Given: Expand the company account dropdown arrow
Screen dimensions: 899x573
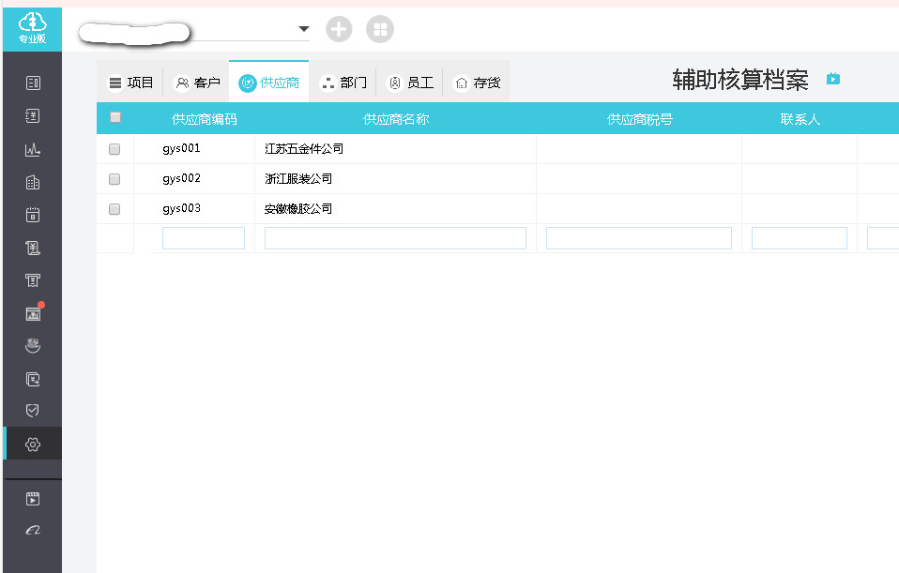Looking at the screenshot, I should (x=303, y=29).
